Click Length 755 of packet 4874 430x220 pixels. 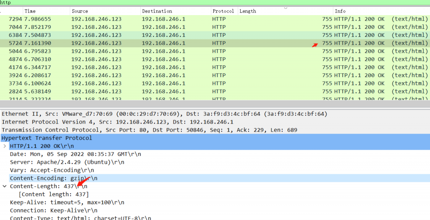327,59
